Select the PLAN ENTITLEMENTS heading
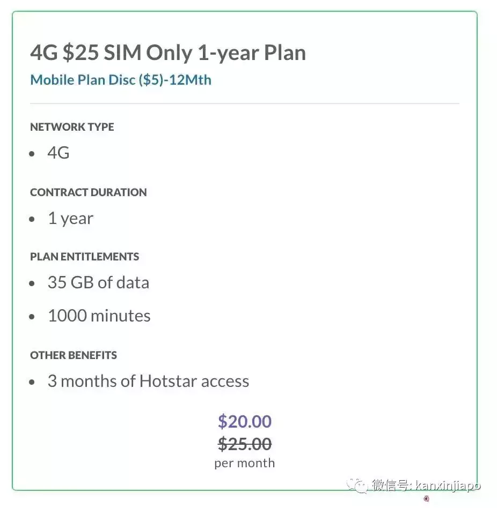 click(x=84, y=257)
